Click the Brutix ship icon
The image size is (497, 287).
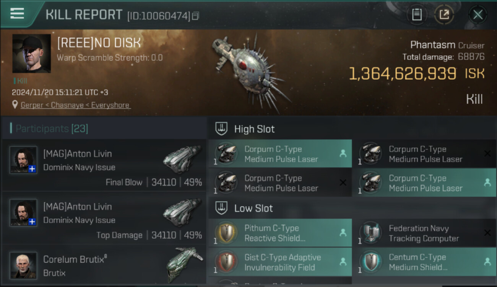(x=184, y=265)
